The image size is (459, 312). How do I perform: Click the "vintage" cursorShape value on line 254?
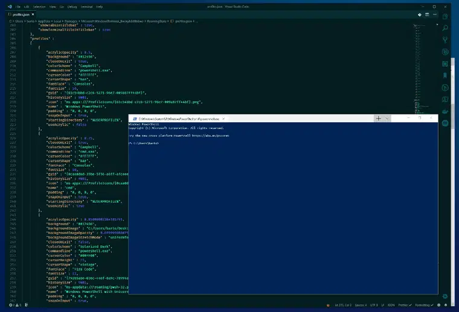(87, 265)
